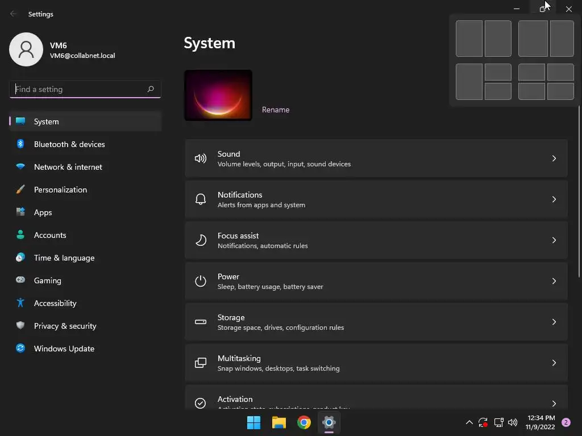
Task: Go to Network & internet settings
Action: [x=85, y=167]
